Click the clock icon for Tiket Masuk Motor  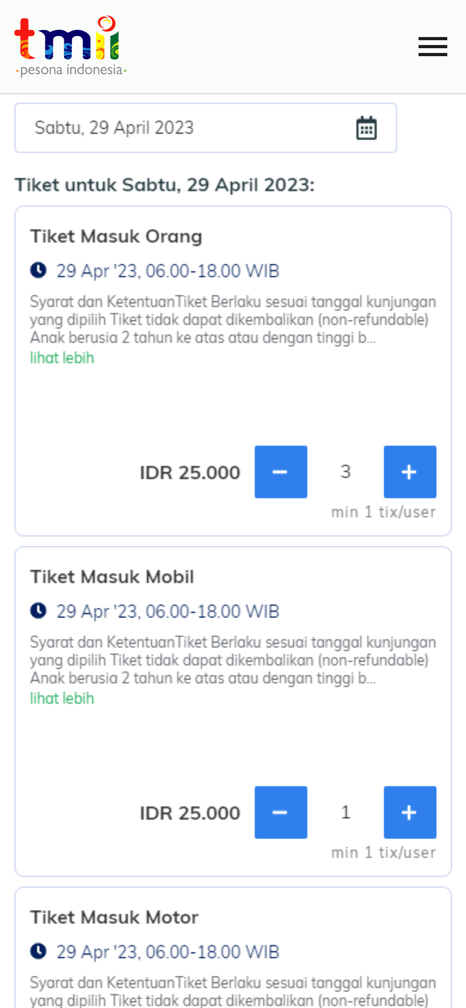pyautogui.click(x=38, y=951)
